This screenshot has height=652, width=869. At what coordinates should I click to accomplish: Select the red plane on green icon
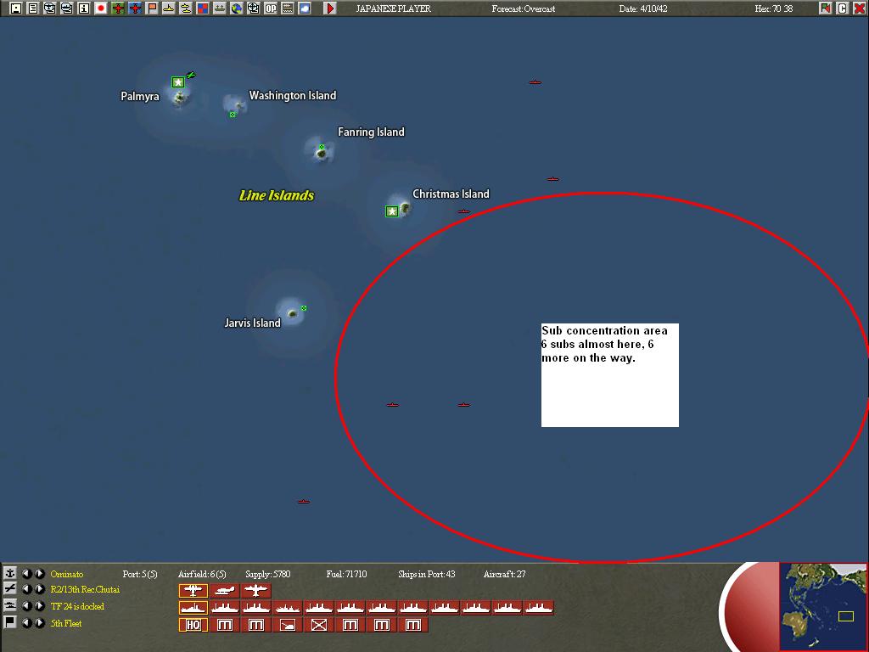click(x=117, y=8)
